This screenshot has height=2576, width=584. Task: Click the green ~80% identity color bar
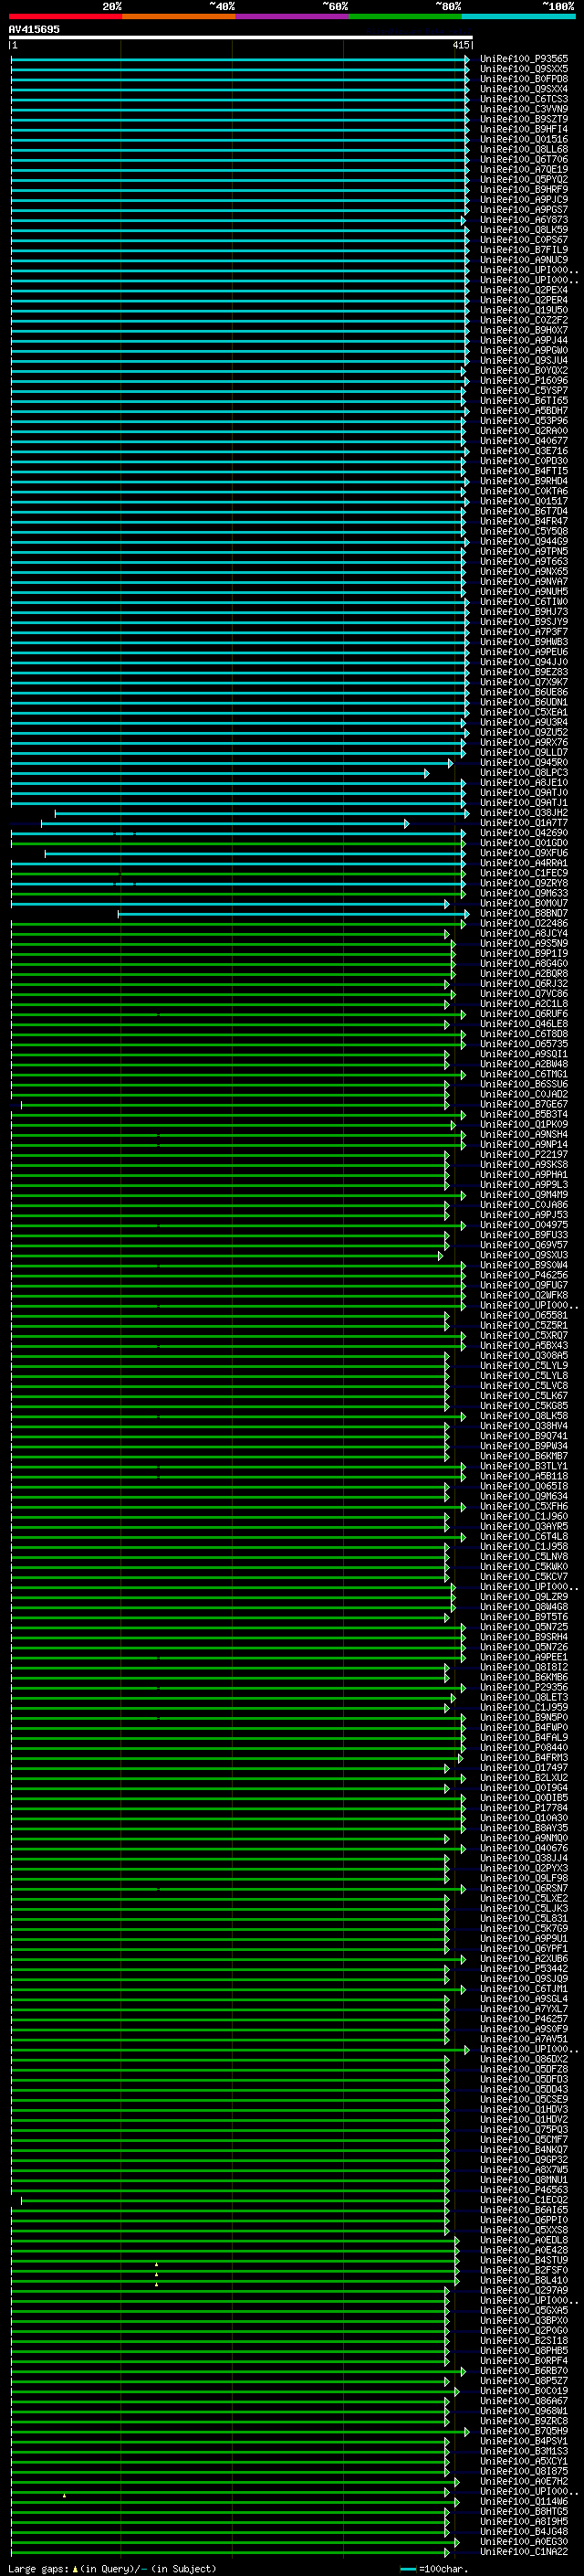(x=405, y=17)
